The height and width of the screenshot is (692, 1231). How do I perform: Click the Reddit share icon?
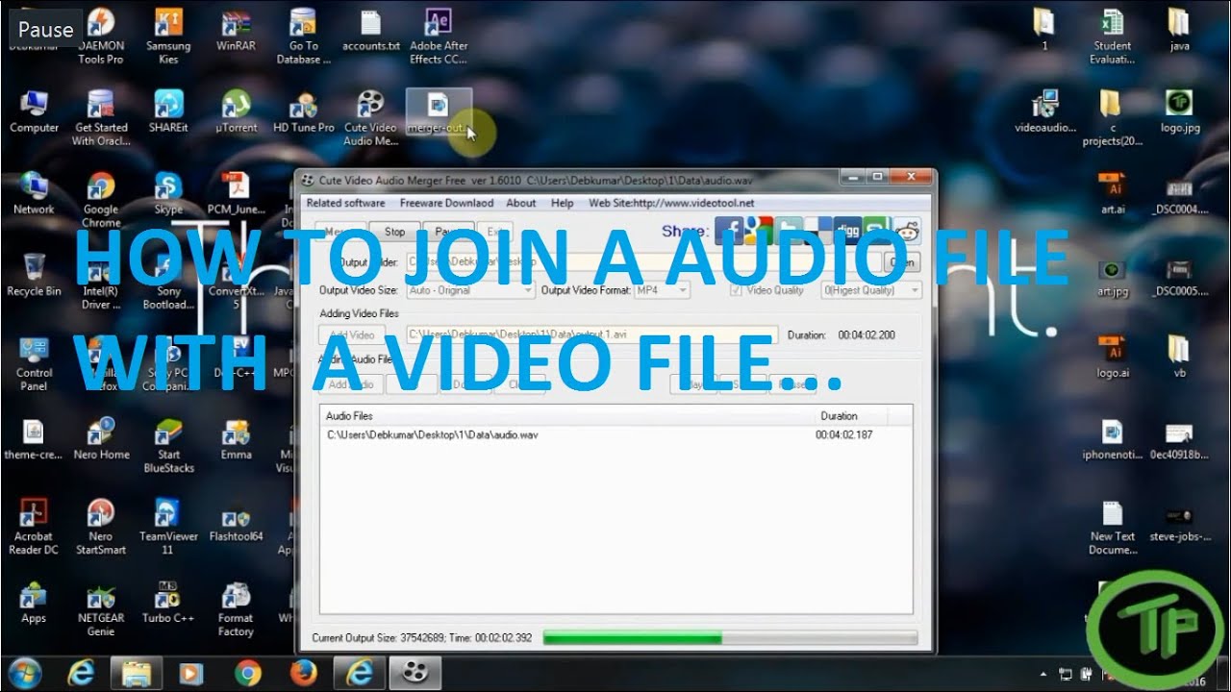pyautogui.click(x=907, y=231)
